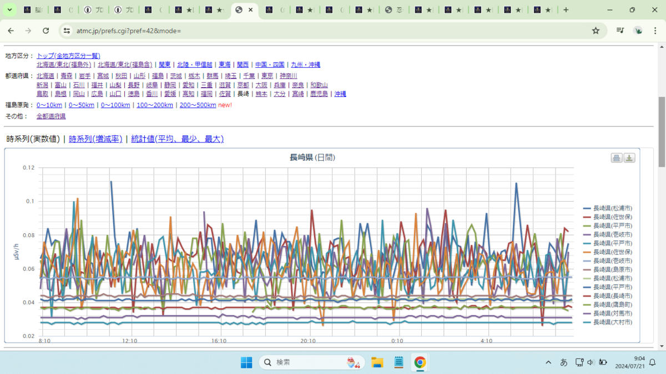The image size is (666, 374).
Task: Reload the page with the refresh icon
Action: pyautogui.click(x=46, y=30)
